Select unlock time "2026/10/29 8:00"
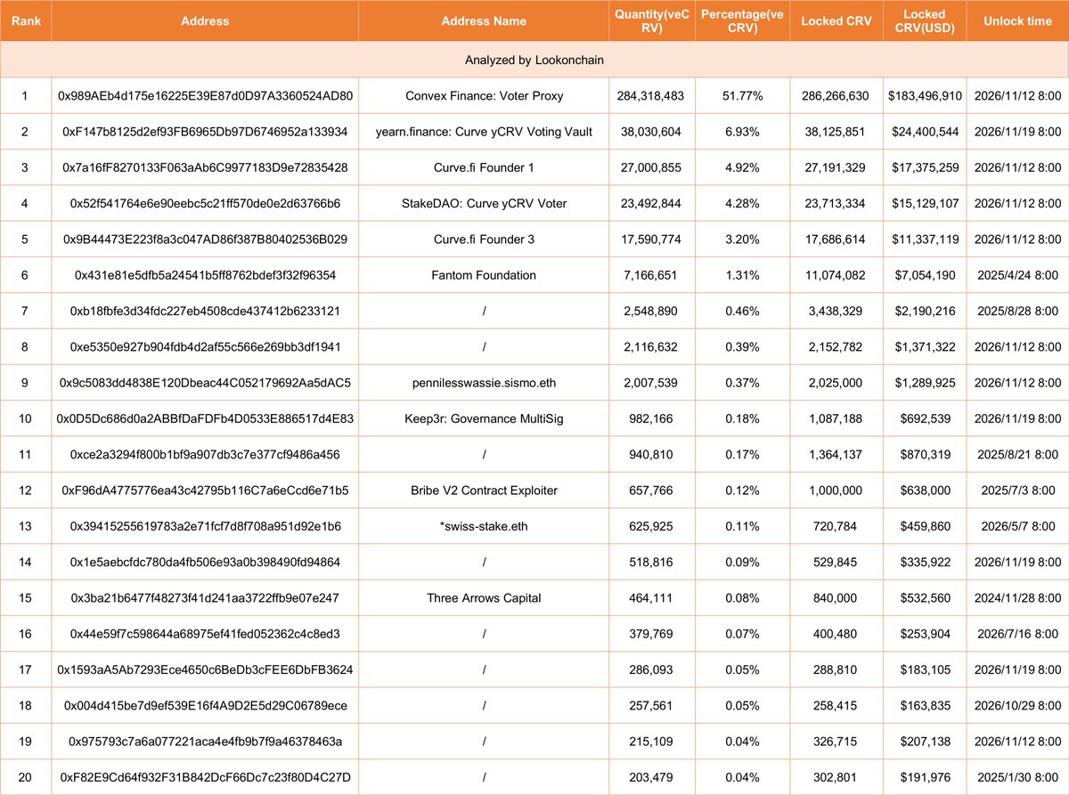This screenshot has width=1069, height=795. click(x=1017, y=705)
